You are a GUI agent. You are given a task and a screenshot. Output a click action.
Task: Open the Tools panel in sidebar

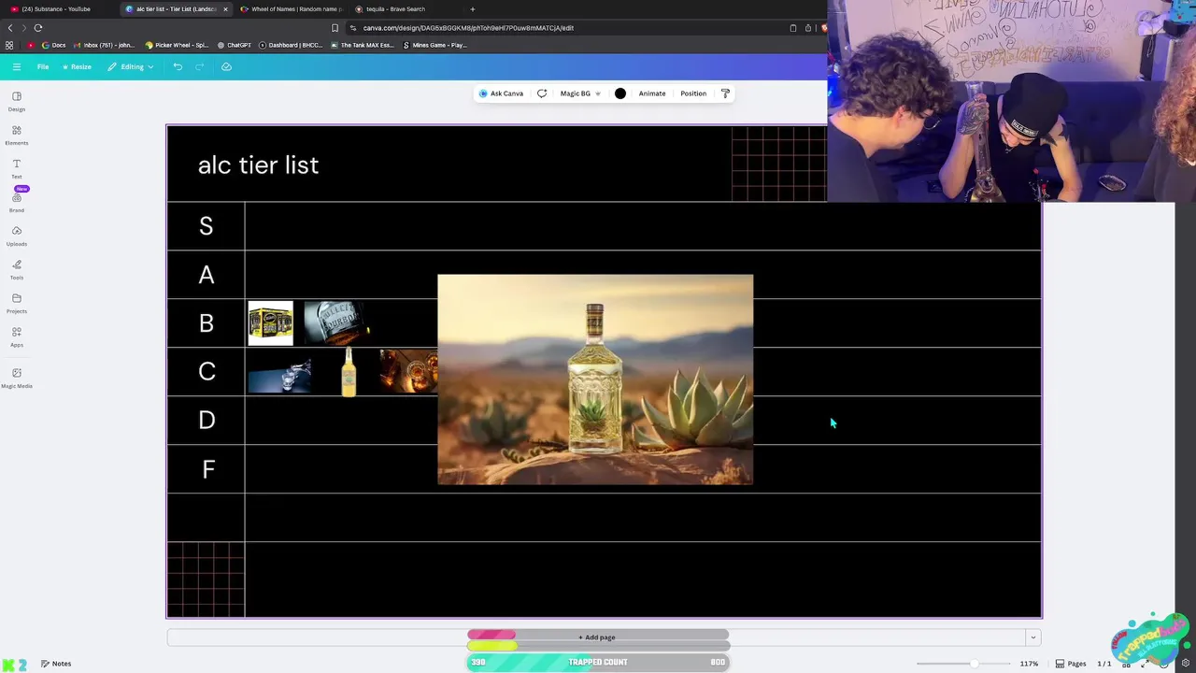coord(17,269)
